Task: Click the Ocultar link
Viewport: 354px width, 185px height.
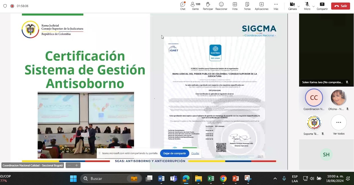Action: (x=195, y=153)
